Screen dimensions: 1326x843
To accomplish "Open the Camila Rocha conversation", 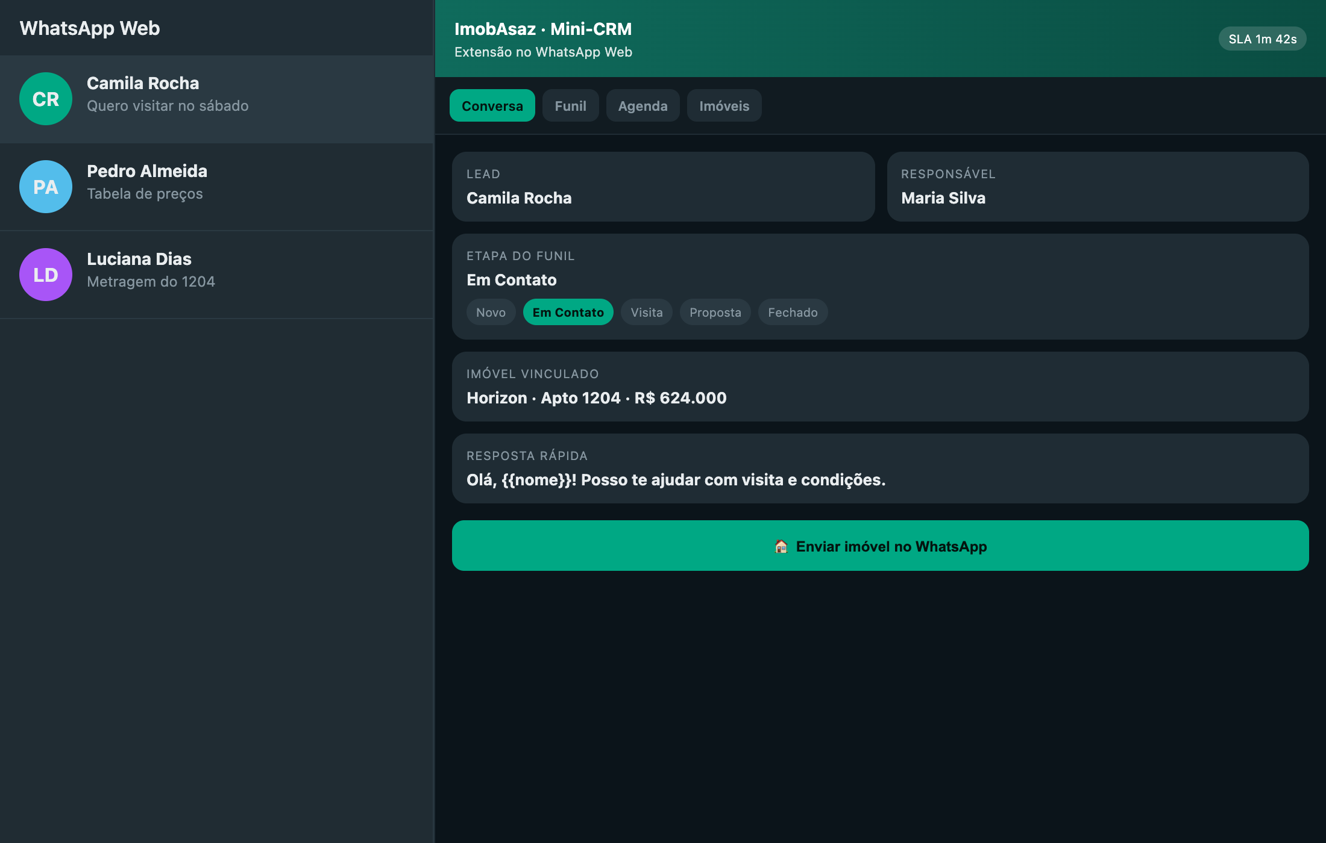I will pyautogui.click(x=216, y=99).
